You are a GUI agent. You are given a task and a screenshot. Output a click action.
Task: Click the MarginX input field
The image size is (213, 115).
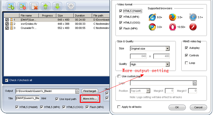coord(169,91)
